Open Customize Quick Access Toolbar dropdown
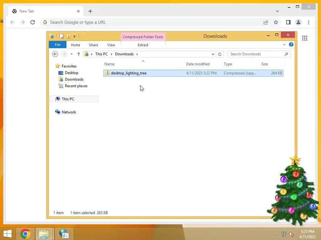 pos(74,37)
